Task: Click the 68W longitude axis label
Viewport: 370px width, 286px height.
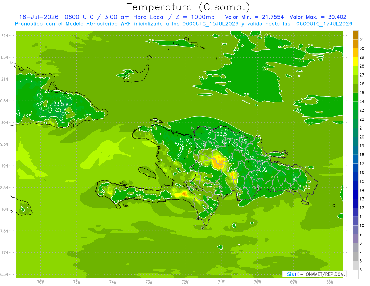Action: pyautogui.click(x=330, y=282)
